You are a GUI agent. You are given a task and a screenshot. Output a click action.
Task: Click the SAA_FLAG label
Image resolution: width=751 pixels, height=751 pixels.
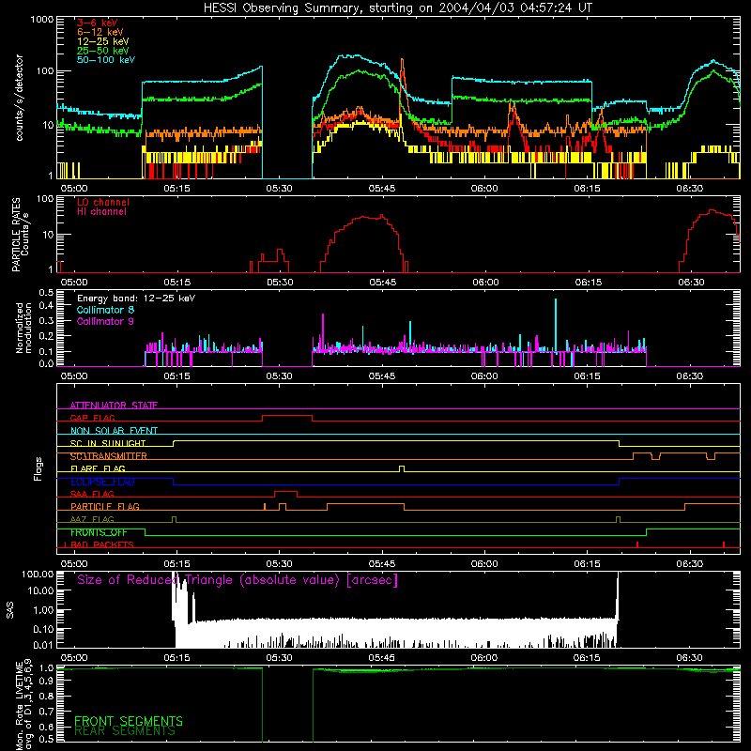[x=92, y=494]
